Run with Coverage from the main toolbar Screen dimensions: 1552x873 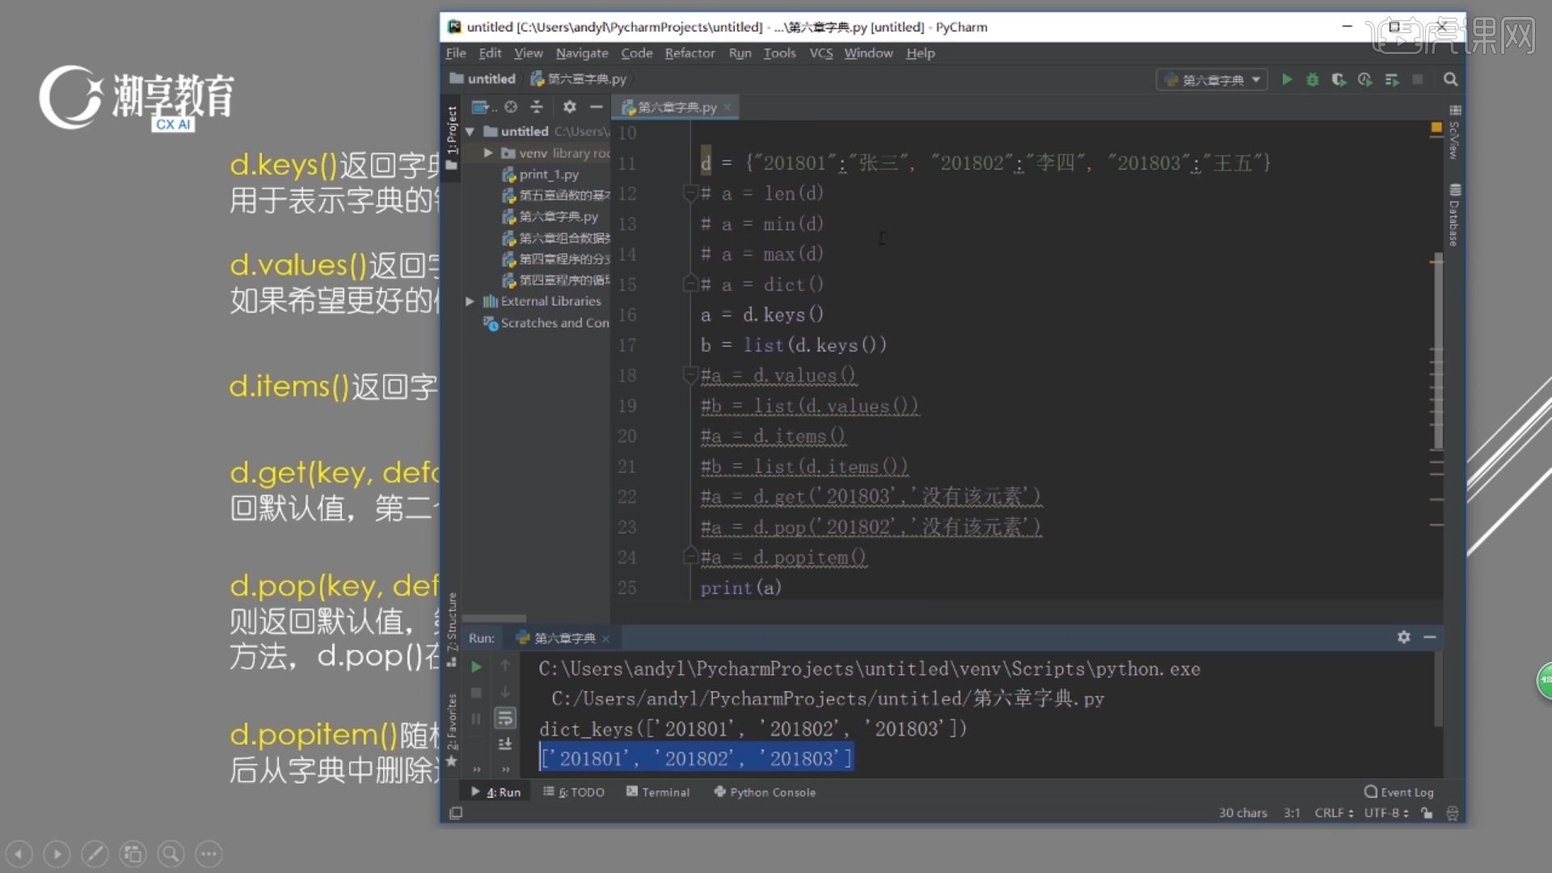pos(1339,79)
